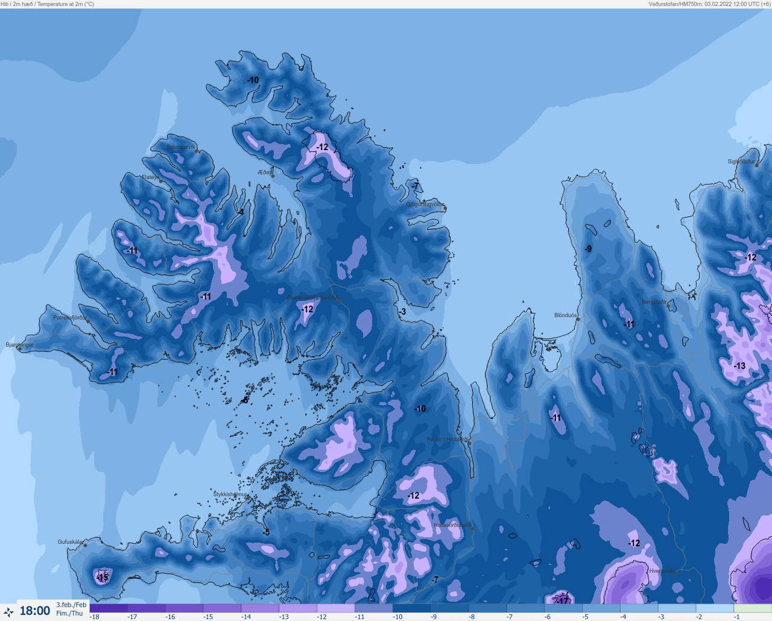The height and width of the screenshot is (621, 772).
Task: Click the -5 value below Stykkishólmur
Action: 266,532
